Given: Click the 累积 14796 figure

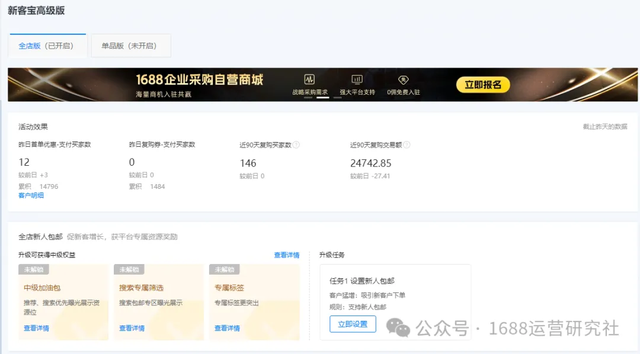Looking at the screenshot, I should point(39,186).
